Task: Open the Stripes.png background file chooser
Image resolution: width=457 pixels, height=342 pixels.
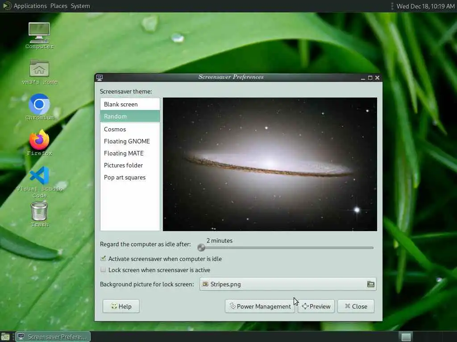Action: point(288,284)
